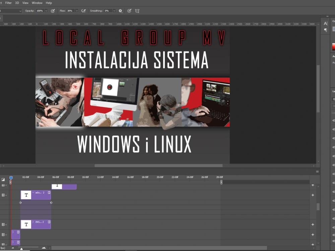Viewport: 335px width, 251px height.
Task: Click 'INSTALACIJA SISTEMA' text on the canvas
Action: point(137,60)
